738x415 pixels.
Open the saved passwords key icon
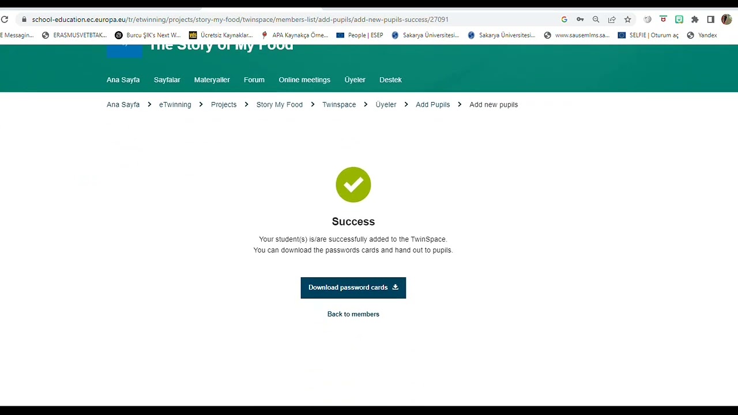[x=580, y=20]
